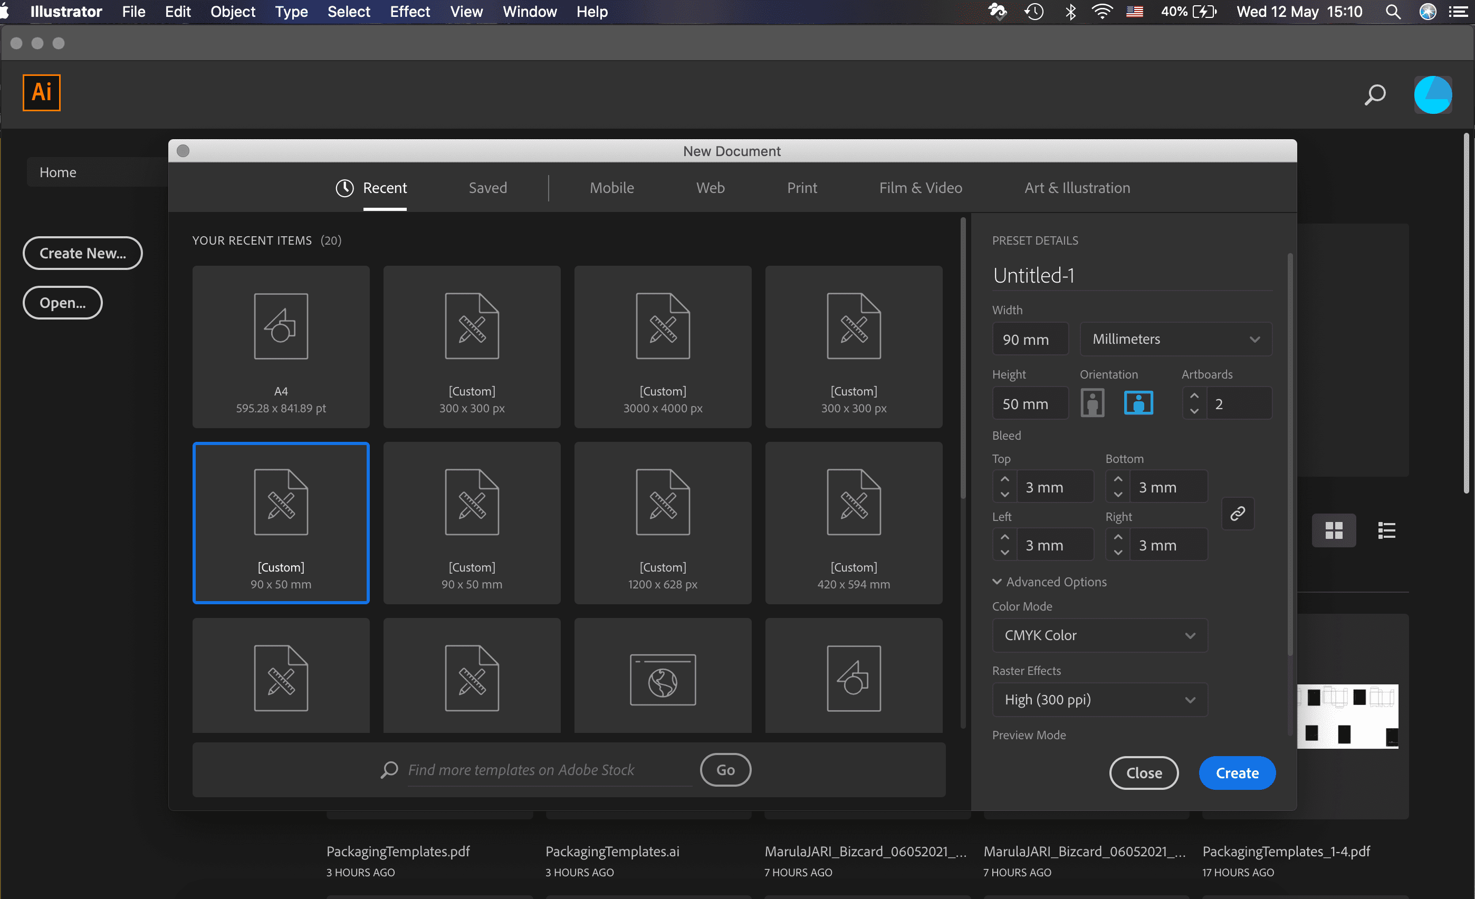The width and height of the screenshot is (1475, 899).
Task: Increase top bleed value
Action: (1004, 479)
